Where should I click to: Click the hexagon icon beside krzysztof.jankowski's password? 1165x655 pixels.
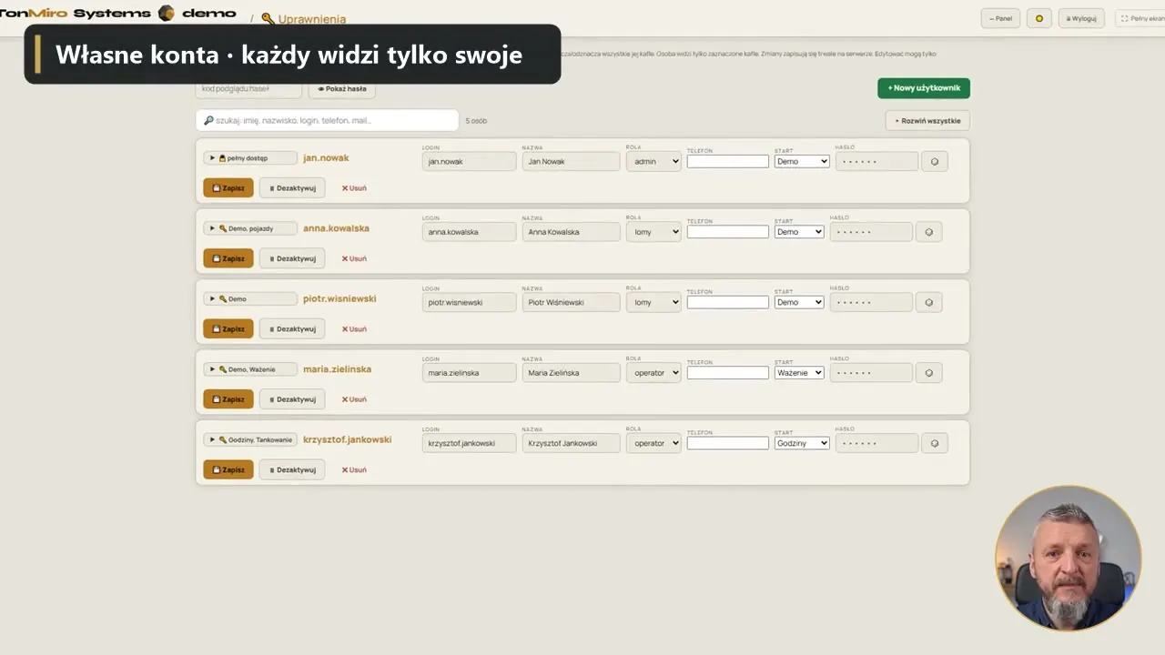coord(935,443)
